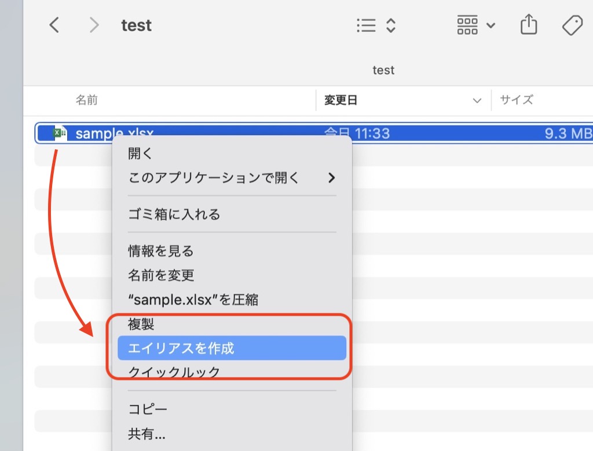Expand the group-by dropdown chevron

click(x=491, y=25)
